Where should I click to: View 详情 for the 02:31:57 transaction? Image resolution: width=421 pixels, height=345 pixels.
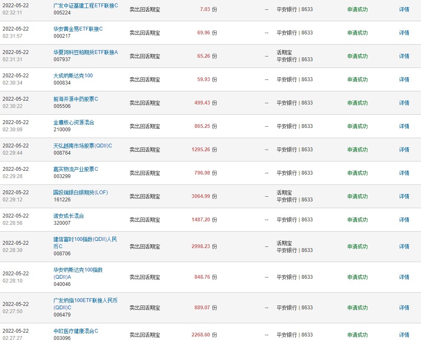tap(404, 33)
